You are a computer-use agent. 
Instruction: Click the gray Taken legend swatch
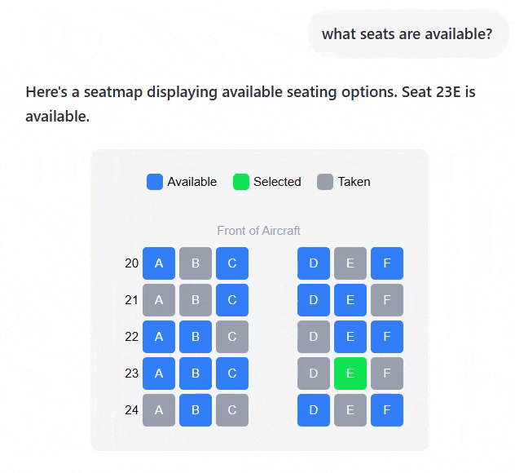tap(325, 182)
